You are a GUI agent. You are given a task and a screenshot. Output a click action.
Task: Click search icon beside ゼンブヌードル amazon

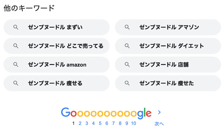pos(16,64)
